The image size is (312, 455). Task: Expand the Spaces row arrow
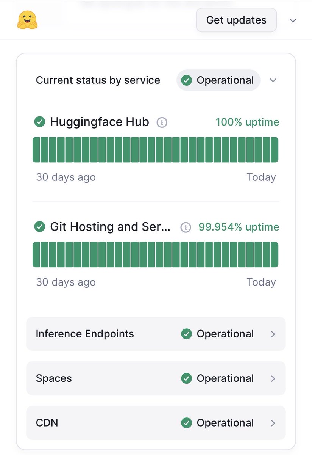273,378
